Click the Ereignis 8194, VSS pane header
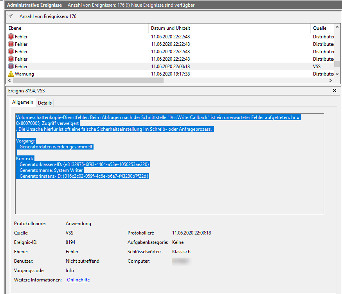The width and height of the screenshot is (342, 294). click(x=26, y=91)
